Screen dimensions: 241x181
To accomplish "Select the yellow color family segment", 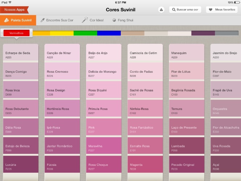I will 62,33.
